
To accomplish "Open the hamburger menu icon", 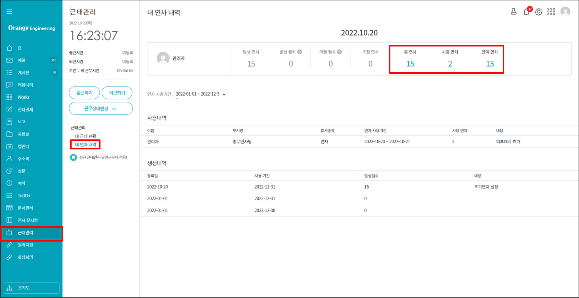I will (x=10, y=12).
